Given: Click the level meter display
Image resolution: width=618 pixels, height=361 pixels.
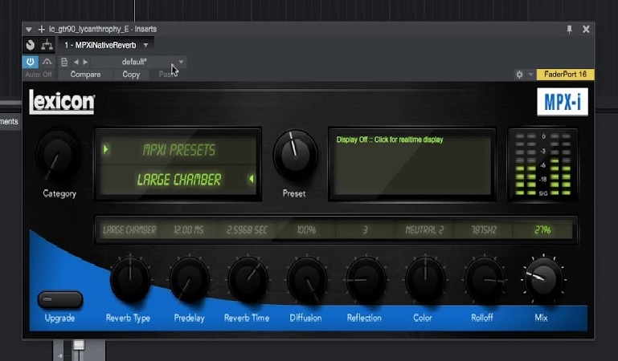Looking at the screenshot, I should point(542,164).
